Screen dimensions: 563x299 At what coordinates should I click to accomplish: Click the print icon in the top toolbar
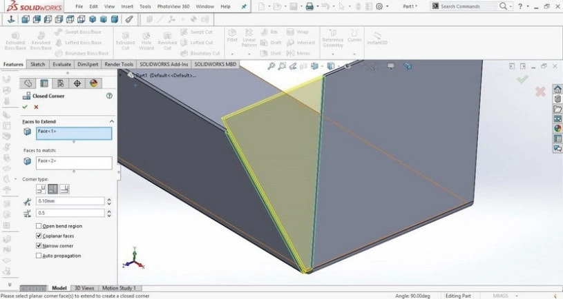309,6
